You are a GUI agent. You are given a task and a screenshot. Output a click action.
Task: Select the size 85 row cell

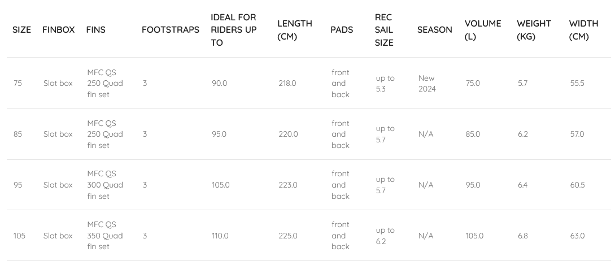18,134
